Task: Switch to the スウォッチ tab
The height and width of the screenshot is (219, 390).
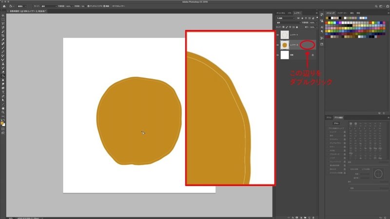Action: point(331,13)
